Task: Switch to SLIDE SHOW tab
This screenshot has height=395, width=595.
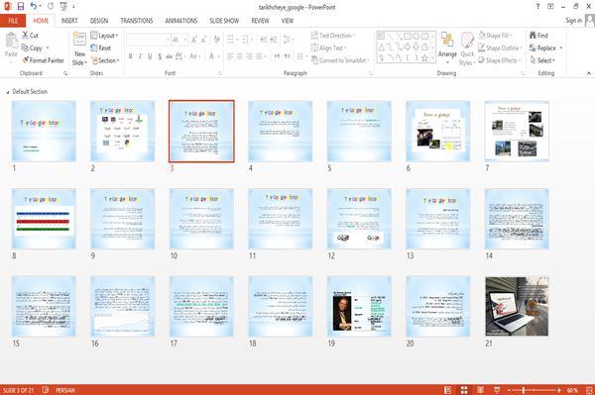Action: (224, 21)
